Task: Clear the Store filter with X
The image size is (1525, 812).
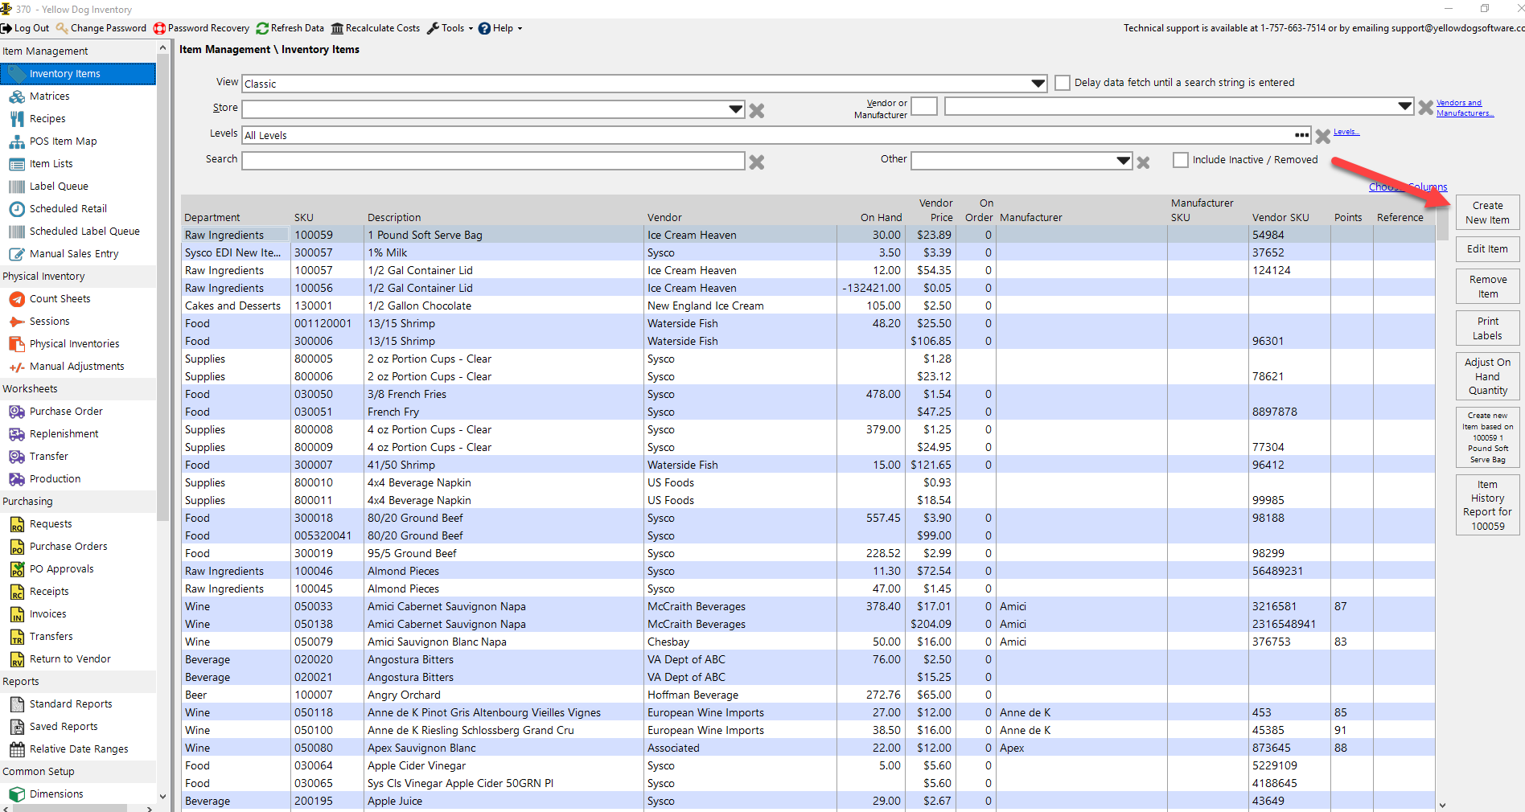Action: (x=757, y=110)
